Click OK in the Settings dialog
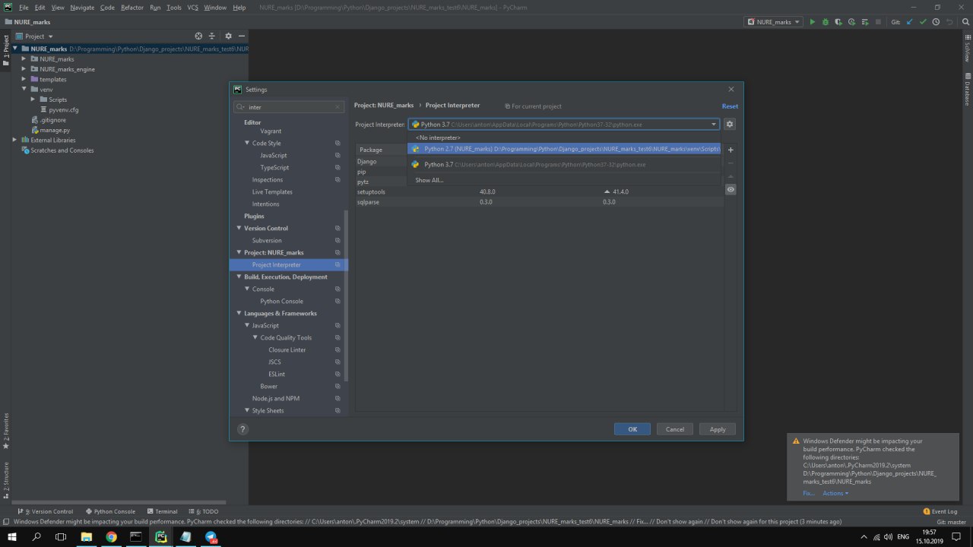Screen dimensions: 973x547 [632, 429]
